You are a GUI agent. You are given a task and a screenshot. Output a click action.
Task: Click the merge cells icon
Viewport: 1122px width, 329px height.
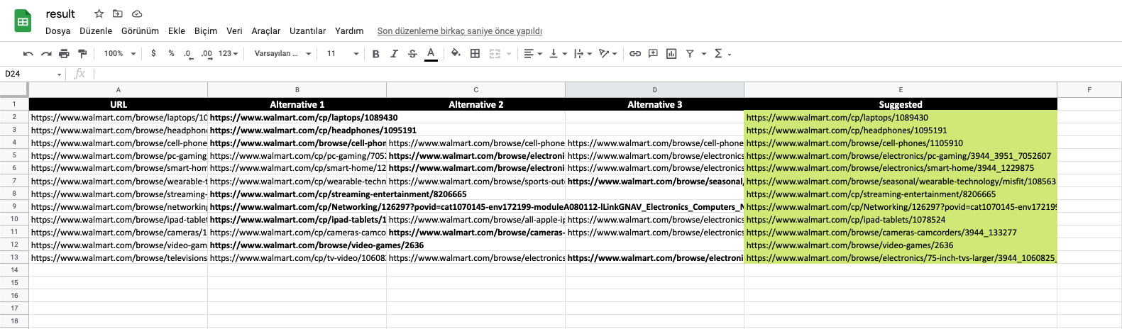[495, 54]
